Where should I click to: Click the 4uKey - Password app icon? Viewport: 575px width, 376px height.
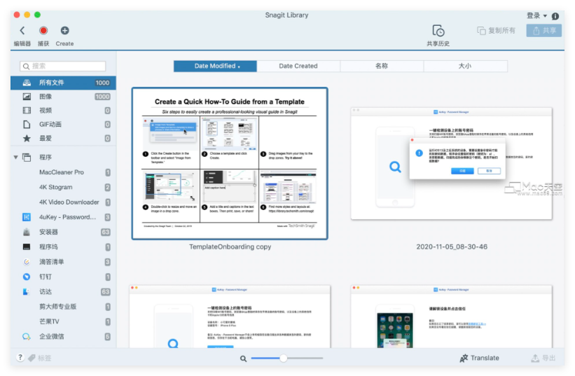click(x=27, y=217)
